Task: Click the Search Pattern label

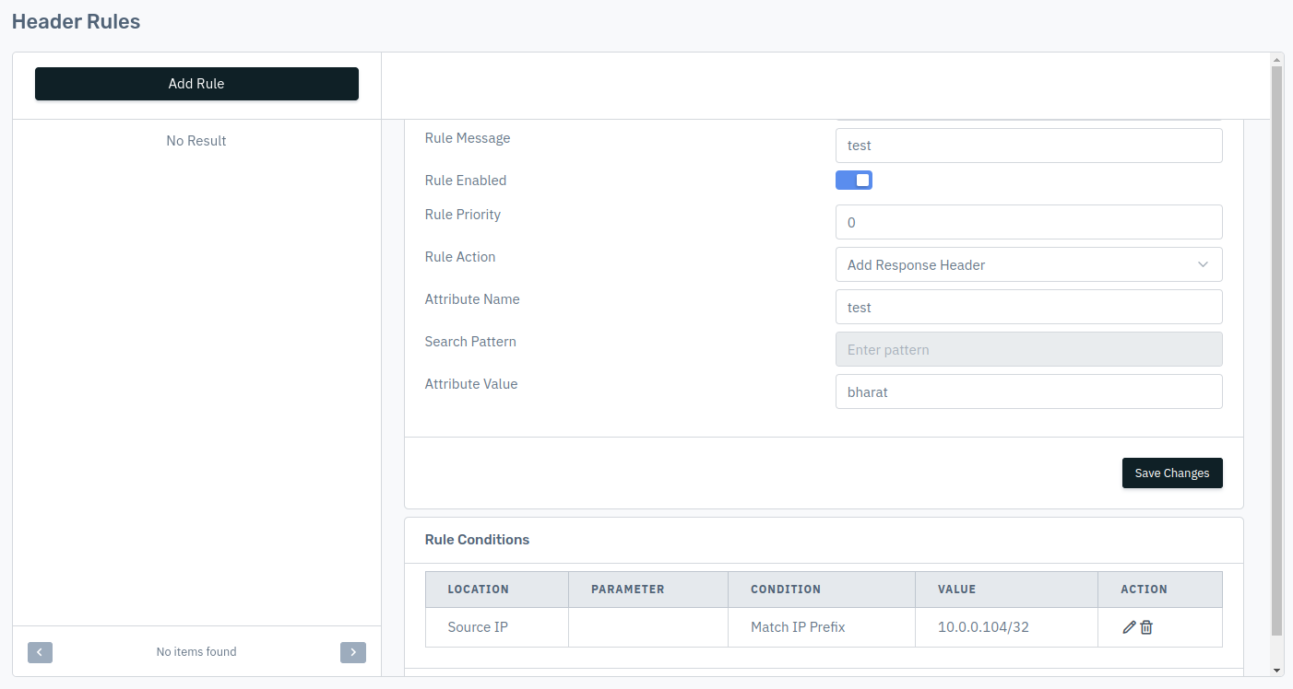Action: tap(470, 342)
